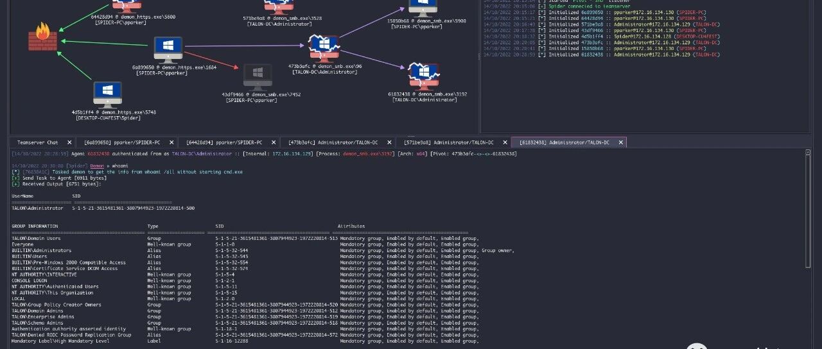Image resolution: width=822 pixels, height=349 pixels.
Task: Click the 43df9466 @ demon_smb.exe\7452 label
Action: (261, 94)
